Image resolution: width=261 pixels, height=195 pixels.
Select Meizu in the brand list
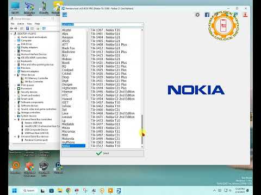(x=66, y=128)
